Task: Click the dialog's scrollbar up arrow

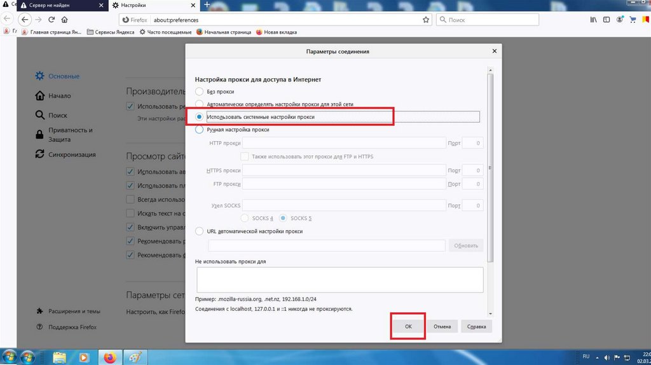Action: click(x=490, y=70)
